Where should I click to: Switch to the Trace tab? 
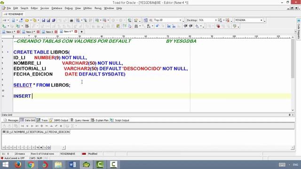point(42,120)
